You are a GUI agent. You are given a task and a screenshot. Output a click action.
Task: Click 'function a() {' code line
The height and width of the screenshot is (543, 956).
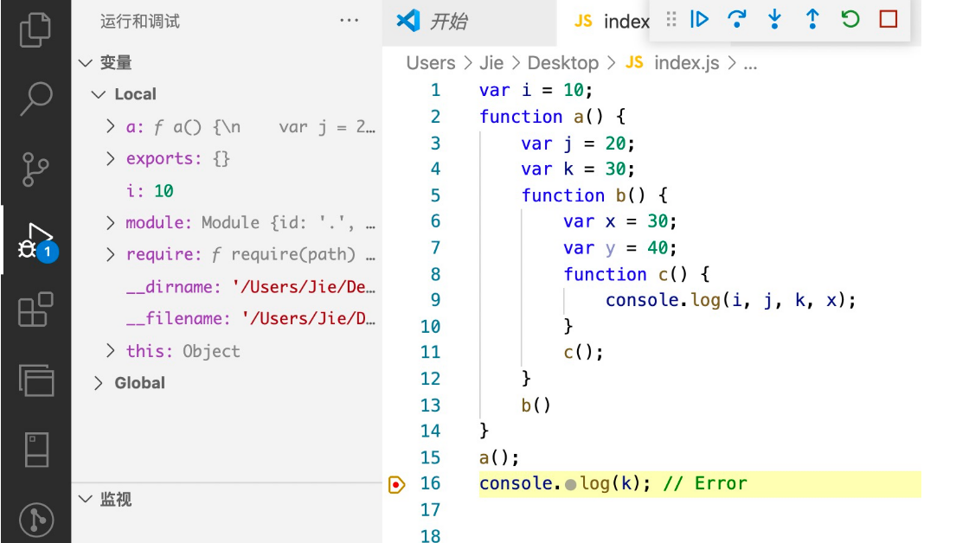click(552, 117)
